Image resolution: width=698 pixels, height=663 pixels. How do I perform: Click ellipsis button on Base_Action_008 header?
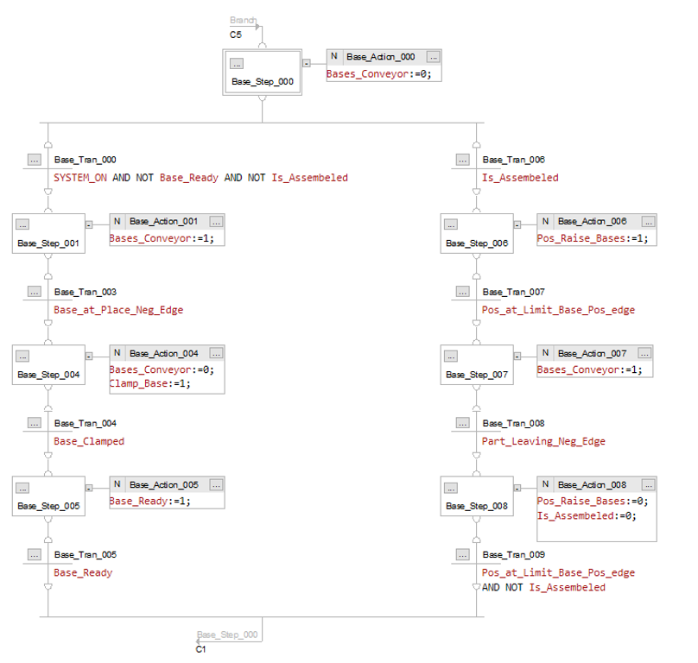coord(648,484)
